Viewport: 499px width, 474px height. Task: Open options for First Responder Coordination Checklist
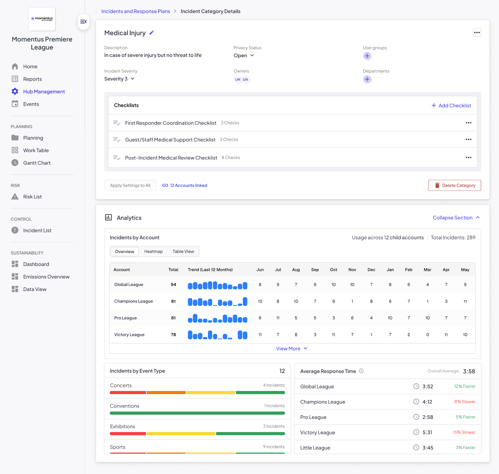468,123
